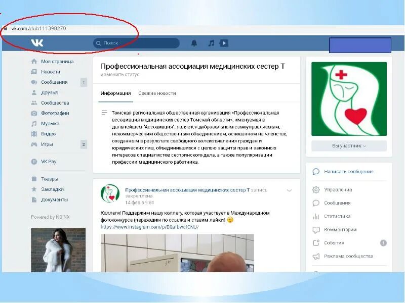
Task: Click the Powered by NGINX text
Action: tap(50, 217)
